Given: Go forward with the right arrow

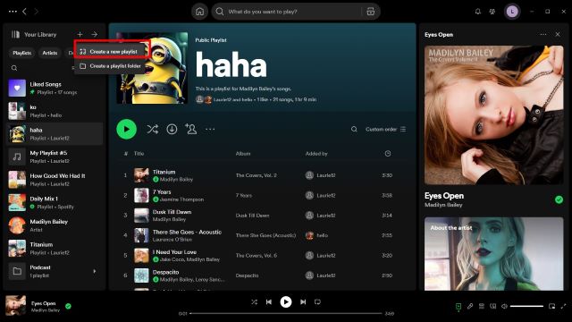Looking at the screenshot, I should [36, 12].
